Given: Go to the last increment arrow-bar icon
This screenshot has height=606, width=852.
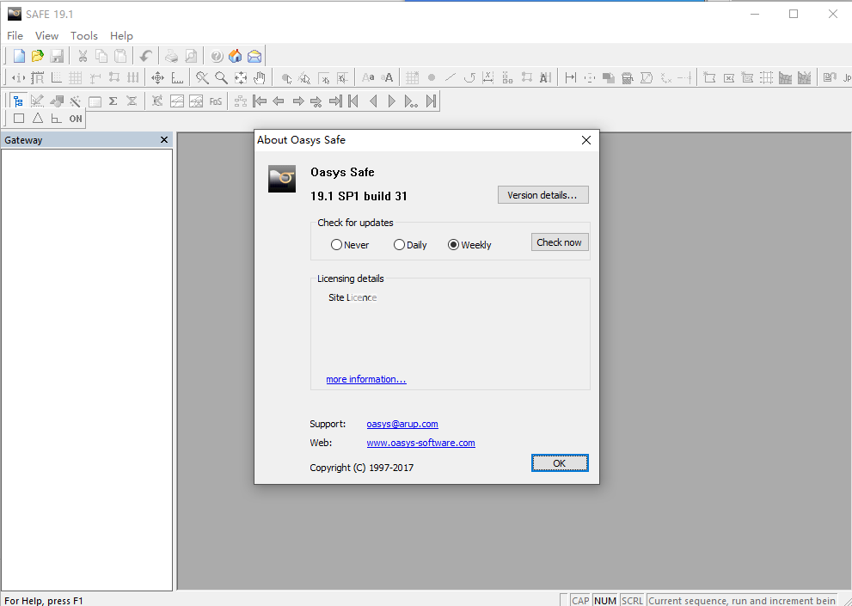Looking at the screenshot, I should tap(336, 101).
